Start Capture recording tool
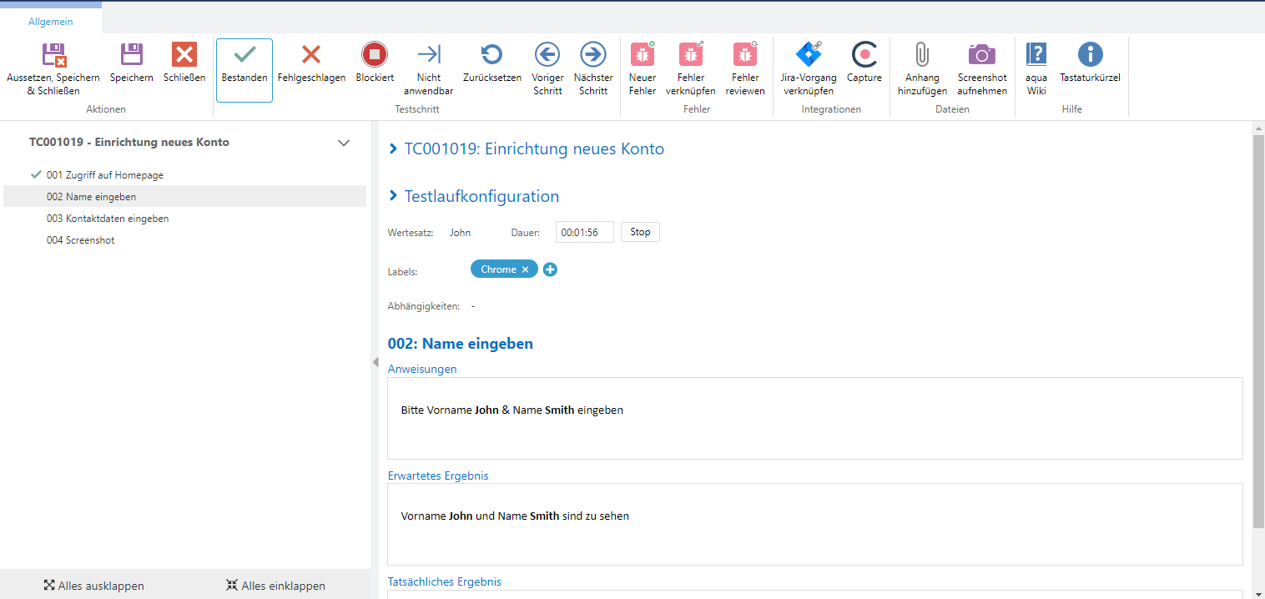Viewport: 1265px width, 599px height. click(864, 55)
